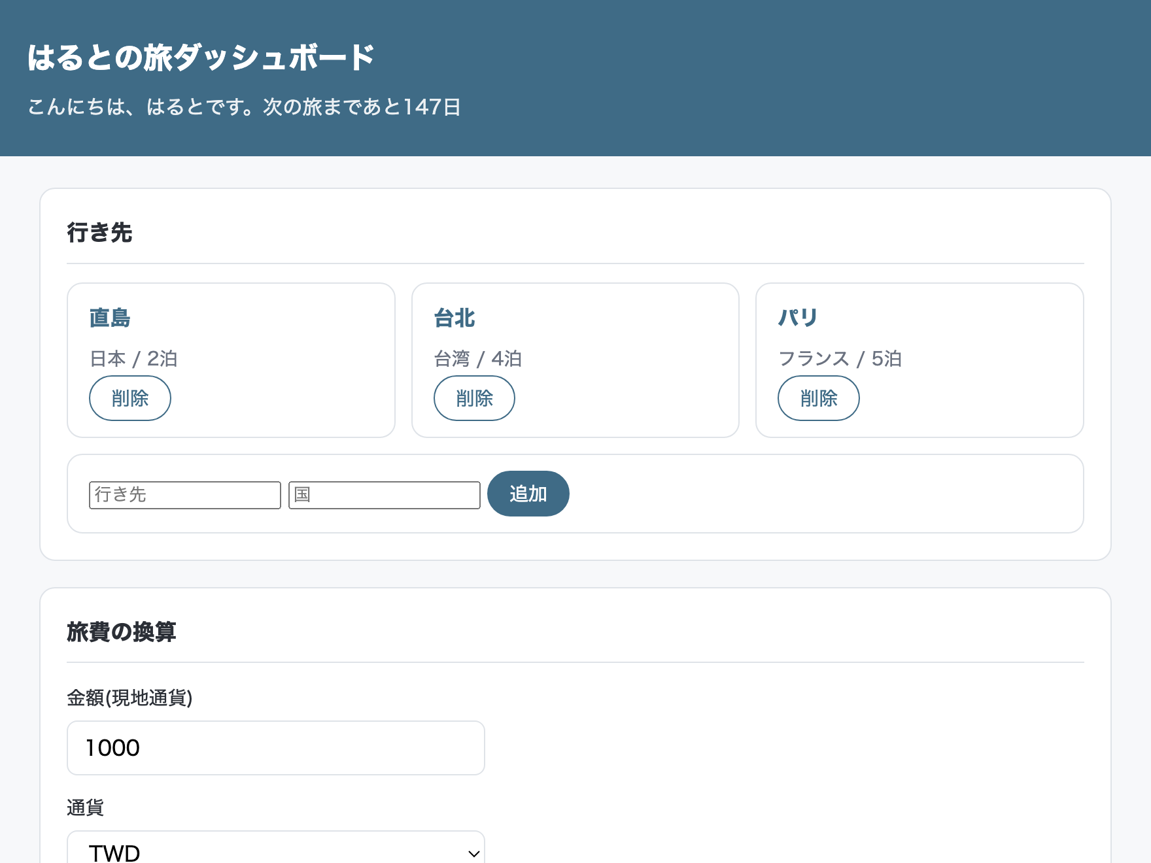Image resolution: width=1151 pixels, height=863 pixels.
Task: Click the greeting text with 147日 countdown
Action: [245, 107]
